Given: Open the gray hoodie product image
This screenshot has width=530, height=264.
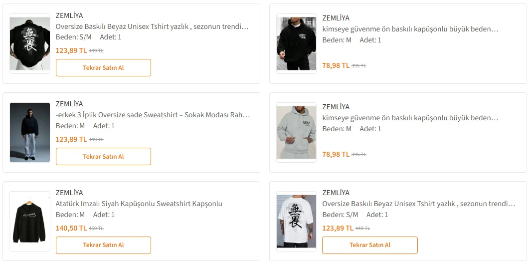Looking at the screenshot, I should click(296, 132).
